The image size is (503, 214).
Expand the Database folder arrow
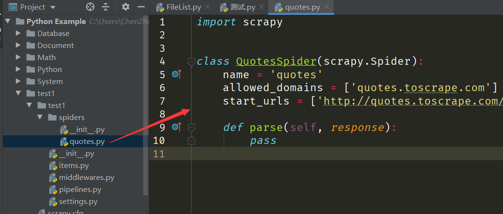(18, 34)
